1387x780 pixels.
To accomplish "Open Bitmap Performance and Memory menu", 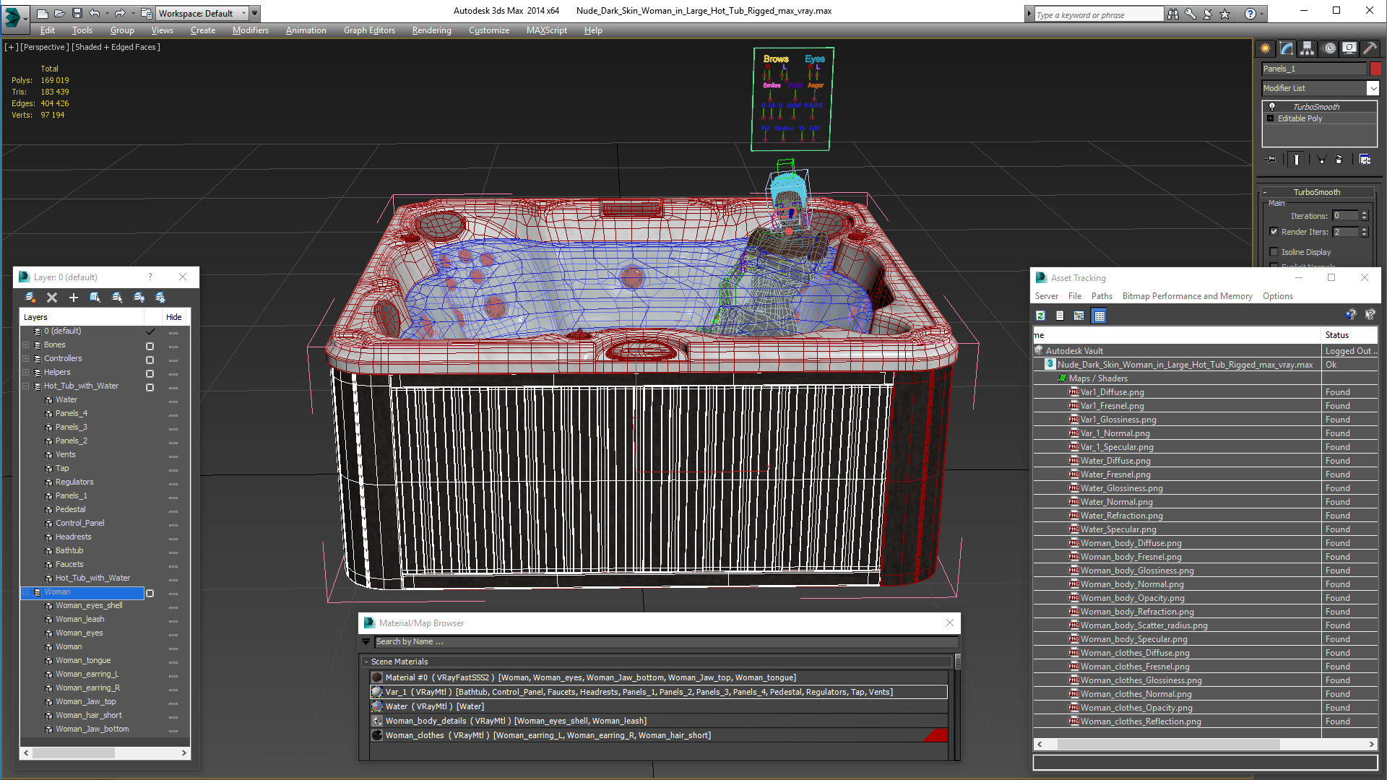I will pos(1187,296).
